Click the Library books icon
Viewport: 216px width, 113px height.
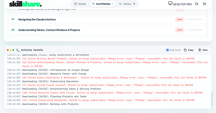[121, 4]
